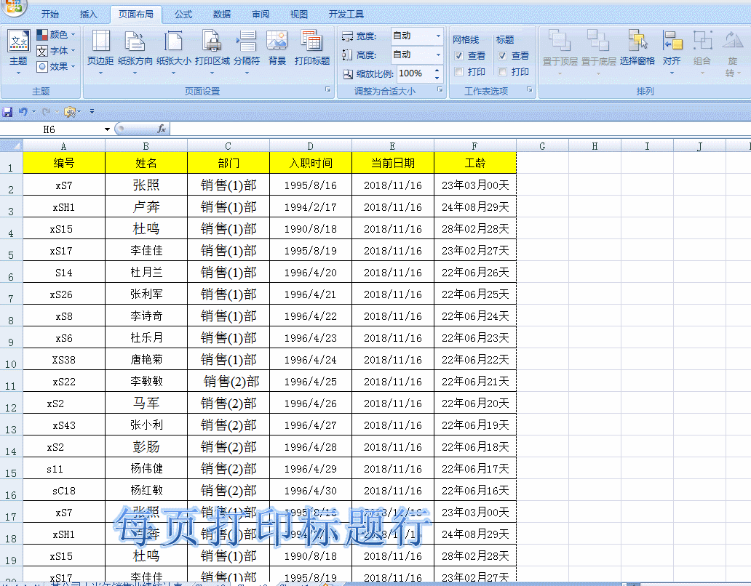Switch to the 公式 ribbon tab

coord(183,15)
